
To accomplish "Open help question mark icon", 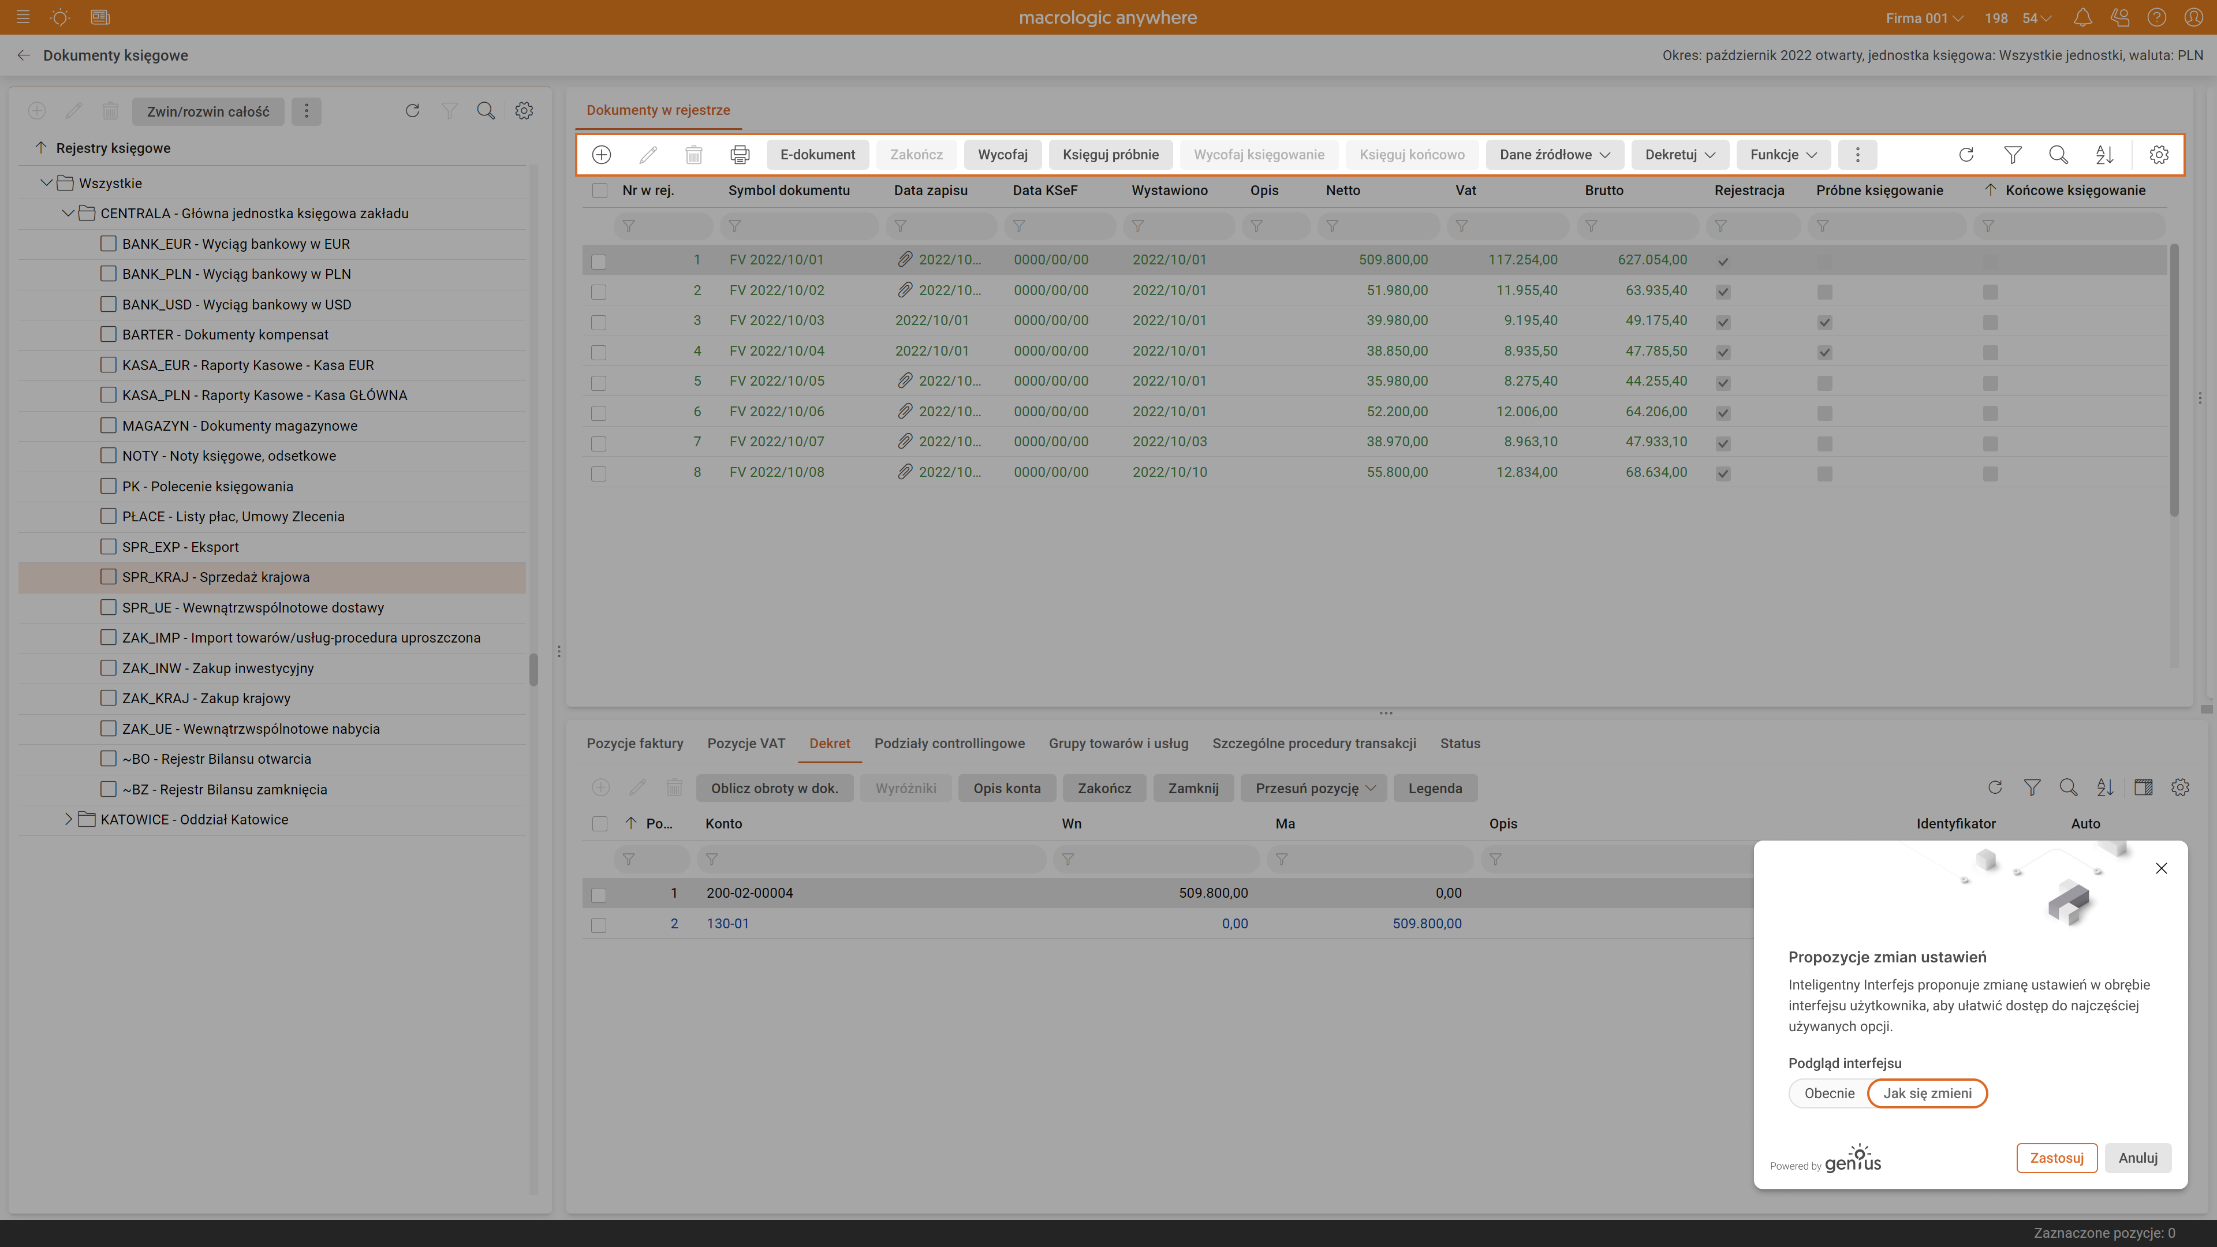I will [x=2157, y=17].
